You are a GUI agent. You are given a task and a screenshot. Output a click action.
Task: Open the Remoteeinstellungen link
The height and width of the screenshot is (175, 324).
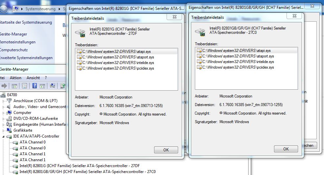(x=17, y=42)
